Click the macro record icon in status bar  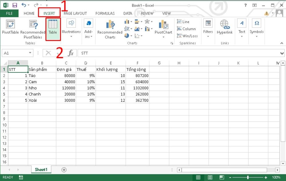[21, 177]
